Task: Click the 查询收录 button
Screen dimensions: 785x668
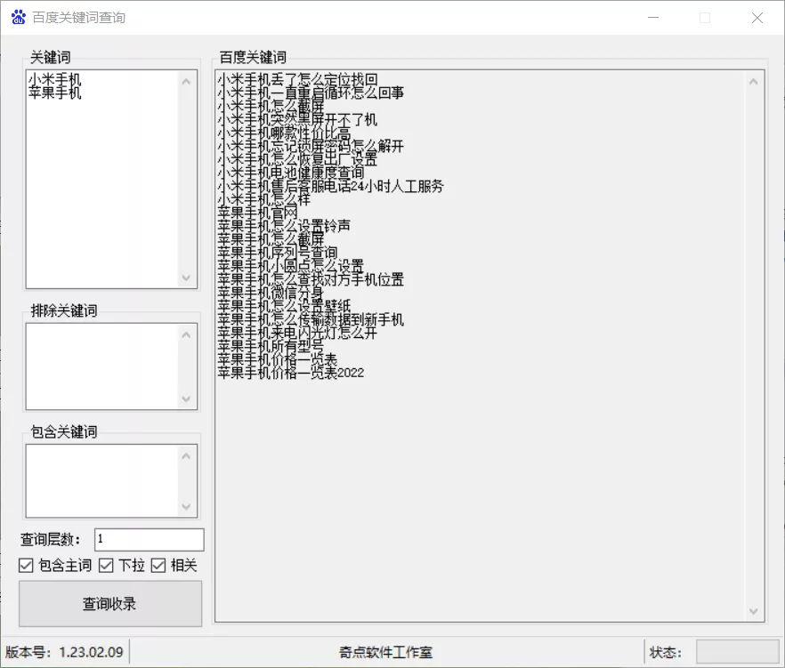Action: click(110, 603)
